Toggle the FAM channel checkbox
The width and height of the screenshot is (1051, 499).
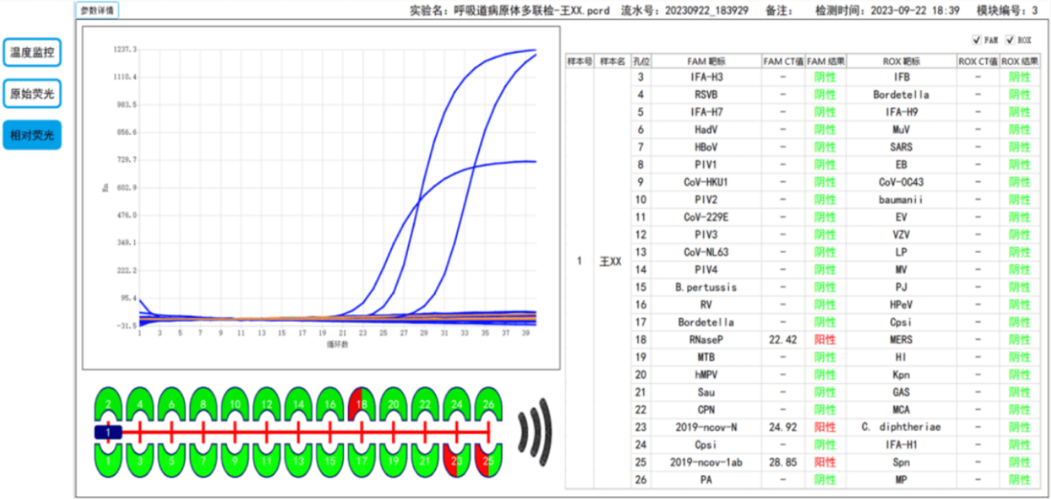[x=976, y=40]
